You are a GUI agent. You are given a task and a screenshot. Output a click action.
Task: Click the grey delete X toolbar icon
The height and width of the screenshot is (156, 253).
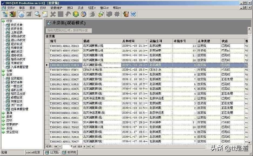[x=53, y=14]
